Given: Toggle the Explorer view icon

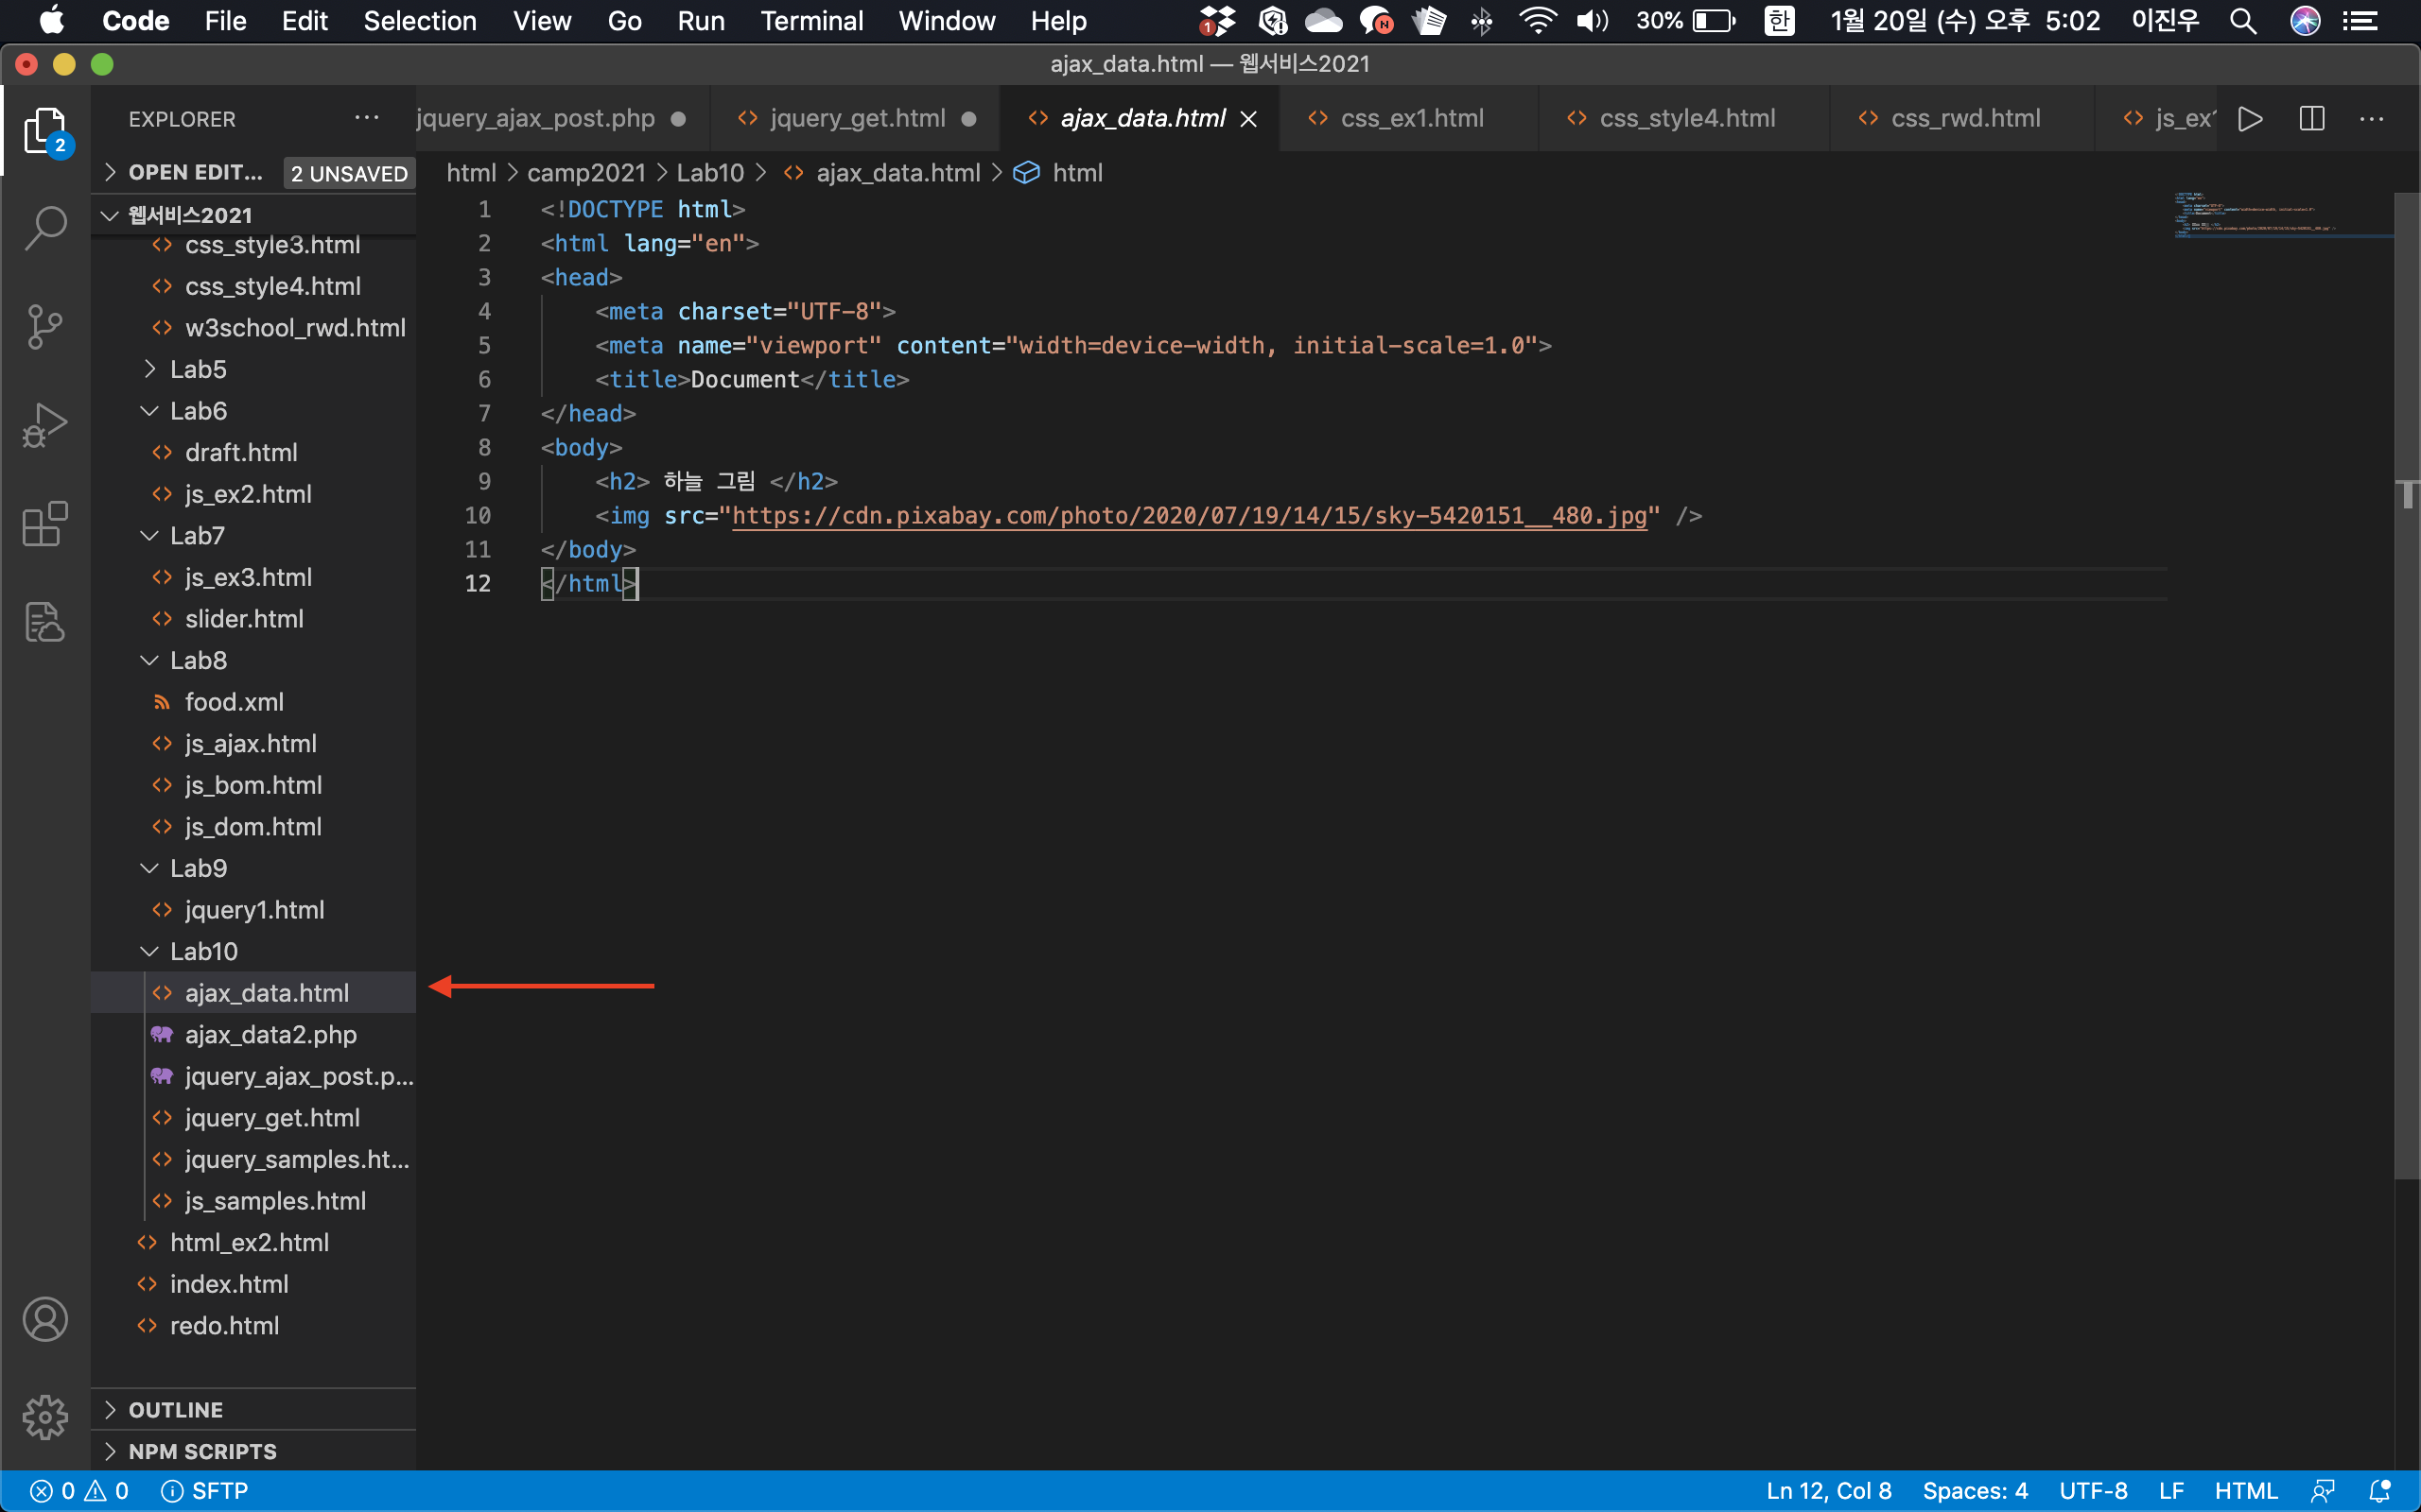Looking at the screenshot, I should 45,131.
